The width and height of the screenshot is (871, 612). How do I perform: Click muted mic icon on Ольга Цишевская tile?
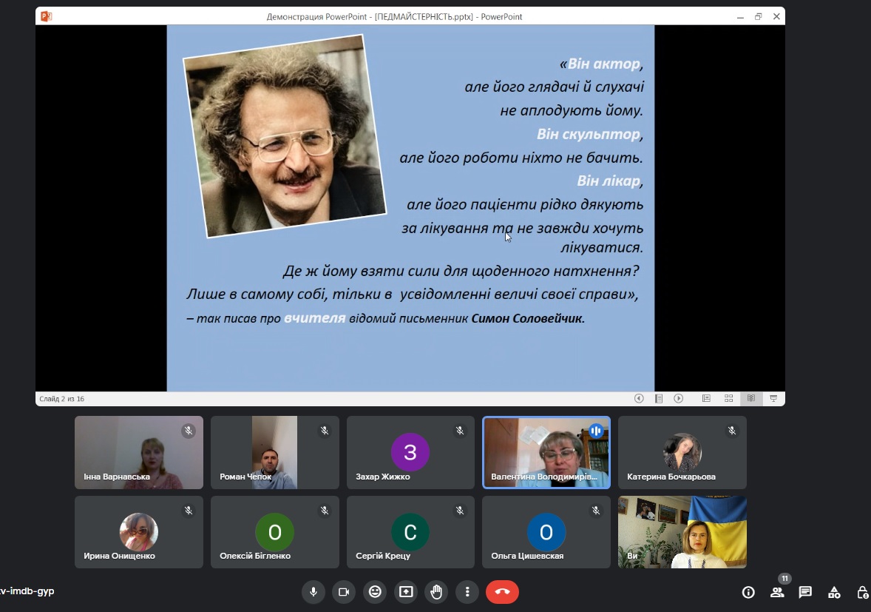click(x=596, y=511)
